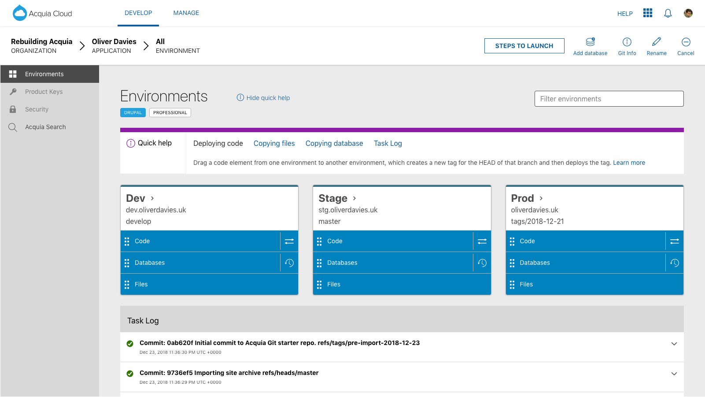Click the switch code icon in Dev
705x397 pixels.
[289, 241]
